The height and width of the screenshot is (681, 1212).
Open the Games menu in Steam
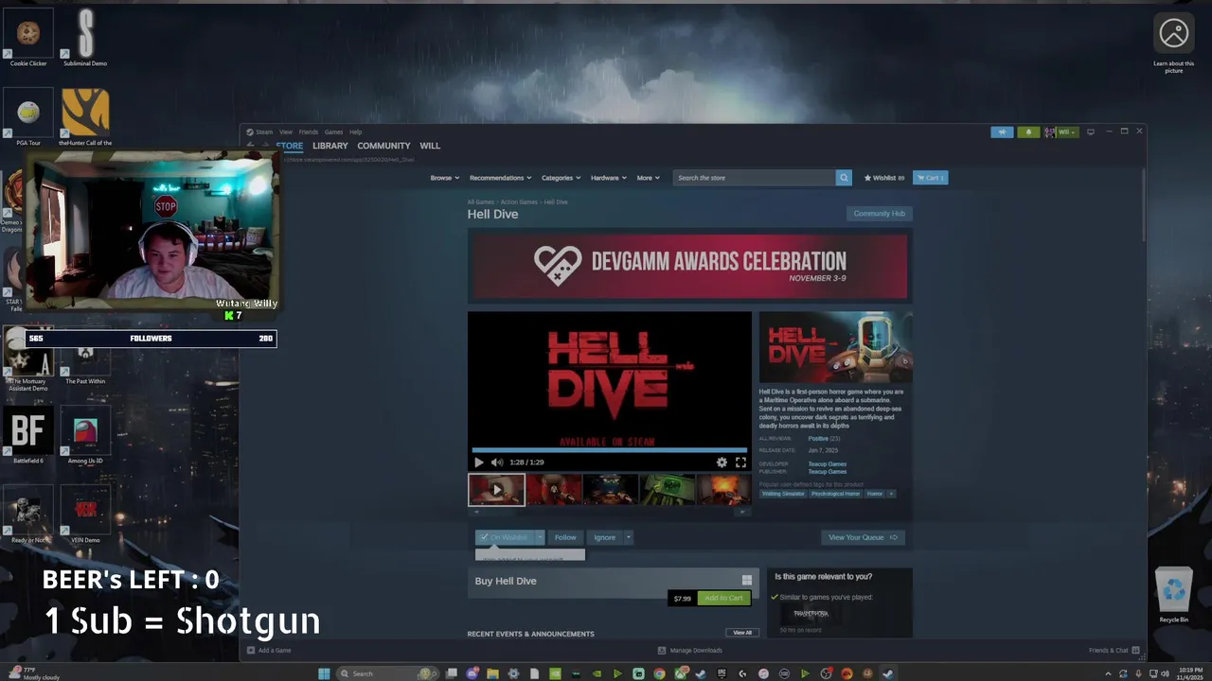click(333, 132)
